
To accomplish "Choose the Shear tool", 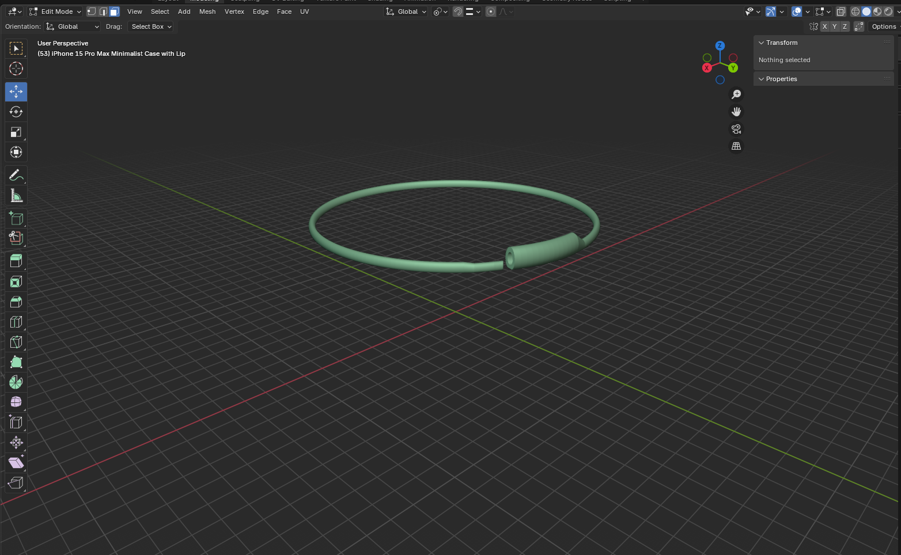I will [x=16, y=463].
